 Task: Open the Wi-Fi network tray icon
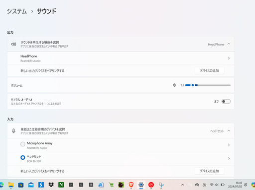click(212, 185)
